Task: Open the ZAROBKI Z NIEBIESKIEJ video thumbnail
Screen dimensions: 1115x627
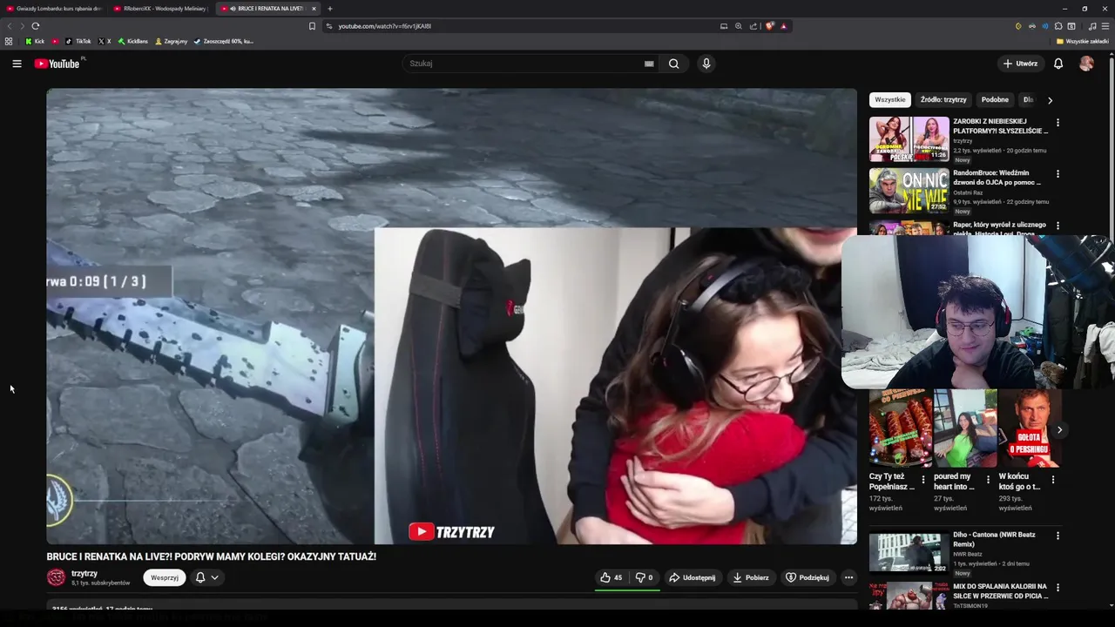Action: coord(909,139)
